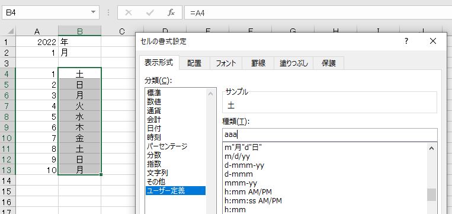Viewport: 452px width, 214px height.
Task: Click the help question mark in dialog
Action: 406,41
